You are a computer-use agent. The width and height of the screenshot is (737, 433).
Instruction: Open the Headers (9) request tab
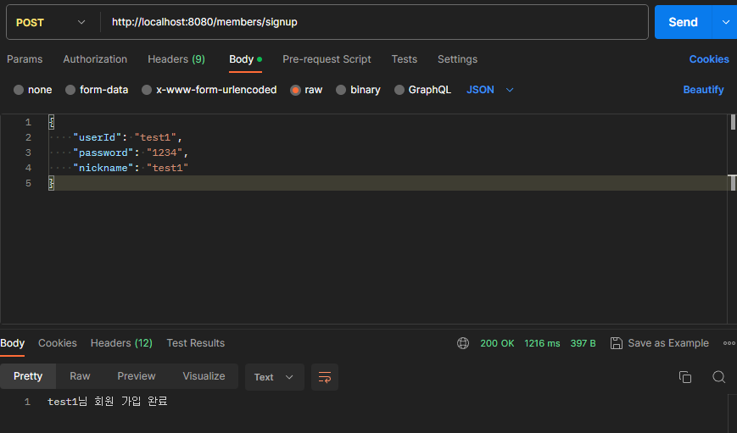click(176, 59)
